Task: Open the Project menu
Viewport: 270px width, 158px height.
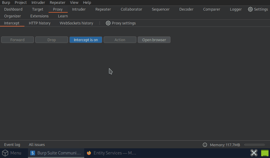Action: [21, 3]
